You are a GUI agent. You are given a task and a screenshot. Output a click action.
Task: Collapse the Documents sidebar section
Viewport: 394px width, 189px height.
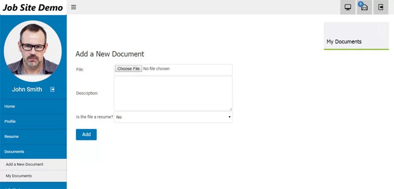(33, 152)
